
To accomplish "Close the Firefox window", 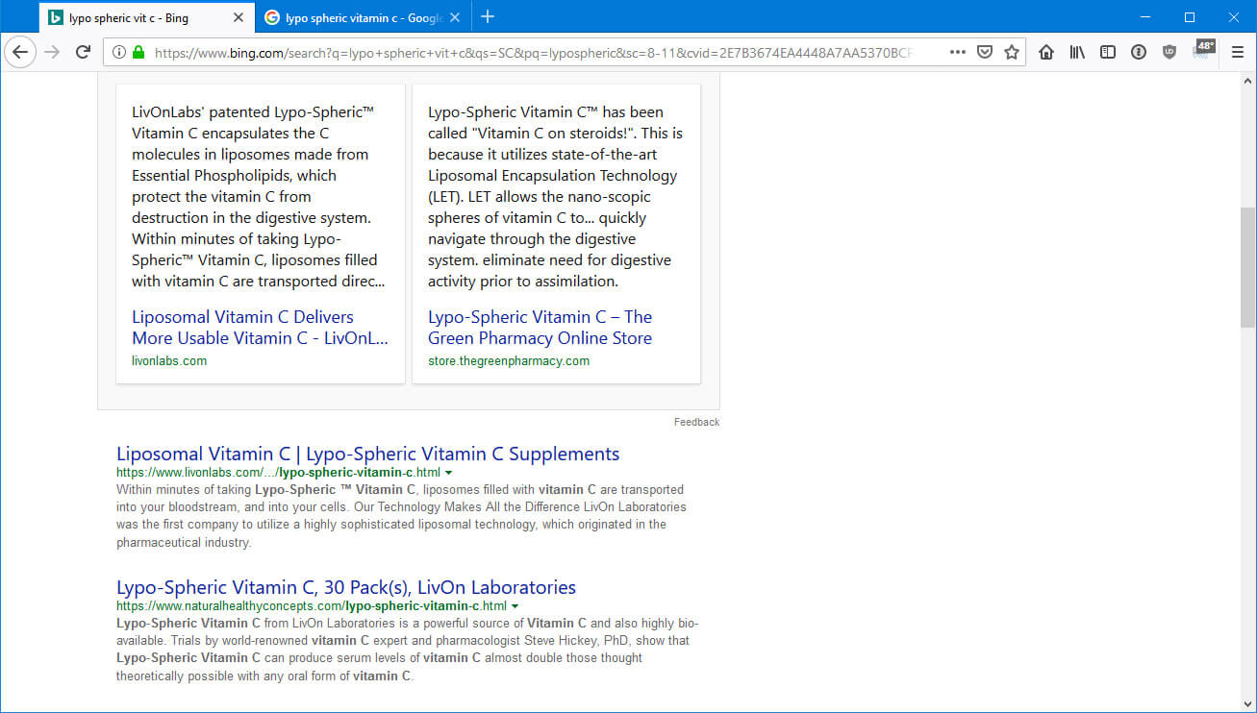I will [x=1234, y=16].
